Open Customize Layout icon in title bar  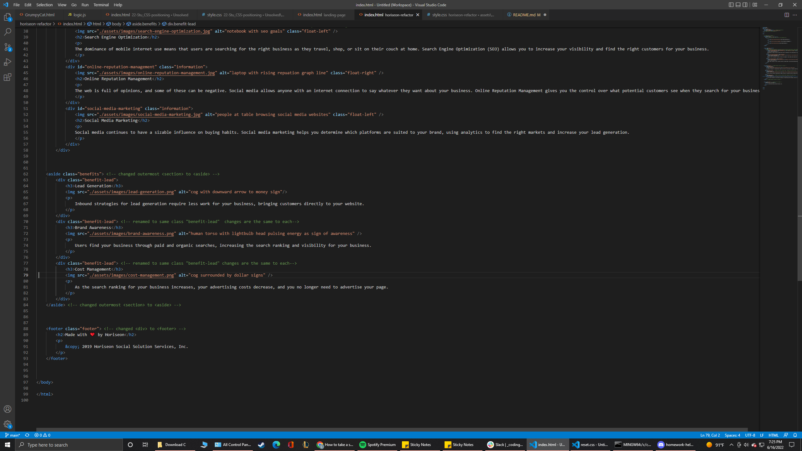tap(755, 5)
